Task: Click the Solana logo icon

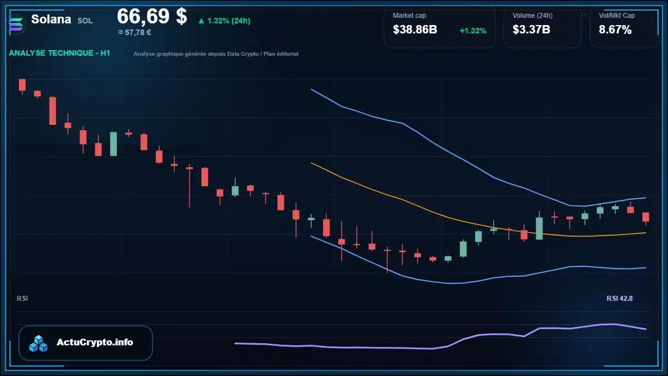Action: click(16, 23)
